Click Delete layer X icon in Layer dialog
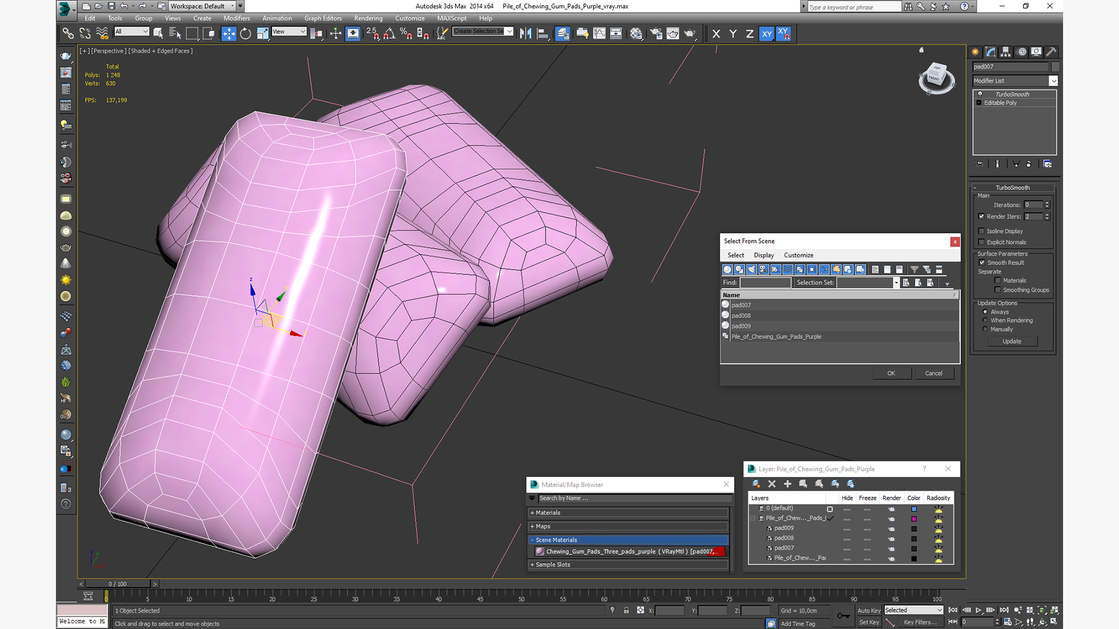 tap(772, 484)
